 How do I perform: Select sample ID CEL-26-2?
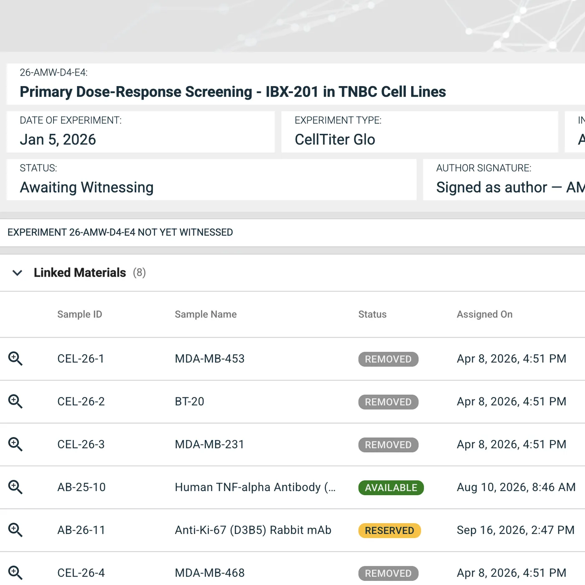[81, 401]
